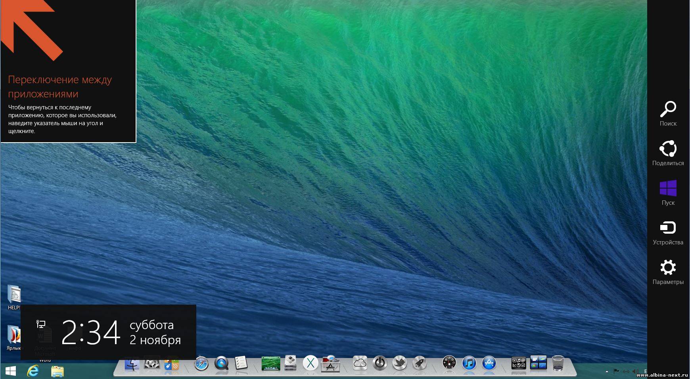The width and height of the screenshot is (690, 379).
Task: Launch Safari compass icon in dock
Action: click(201, 364)
